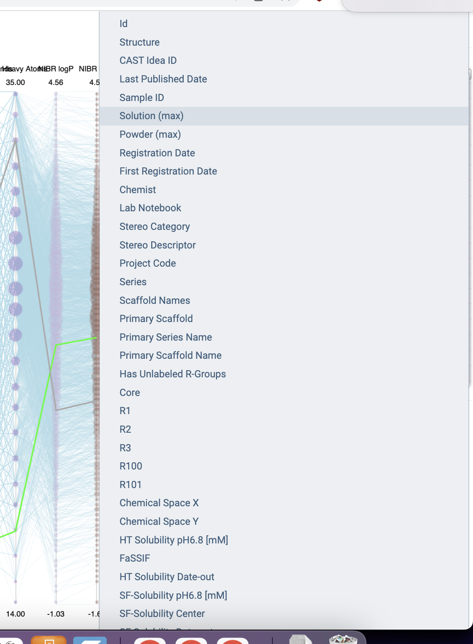Pick HT Solubility pH6.8 [mM] from the list
The height and width of the screenshot is (644, 473).
174,540
